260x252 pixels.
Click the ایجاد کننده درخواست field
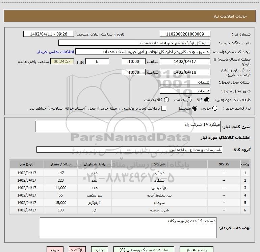click(x=143, y=52)
